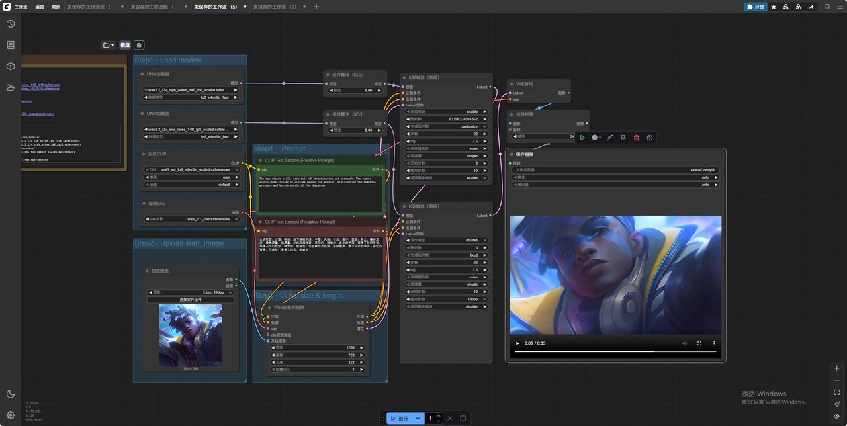
Task: Open the workflows folder sidebar icon
Action: (11, 87)
